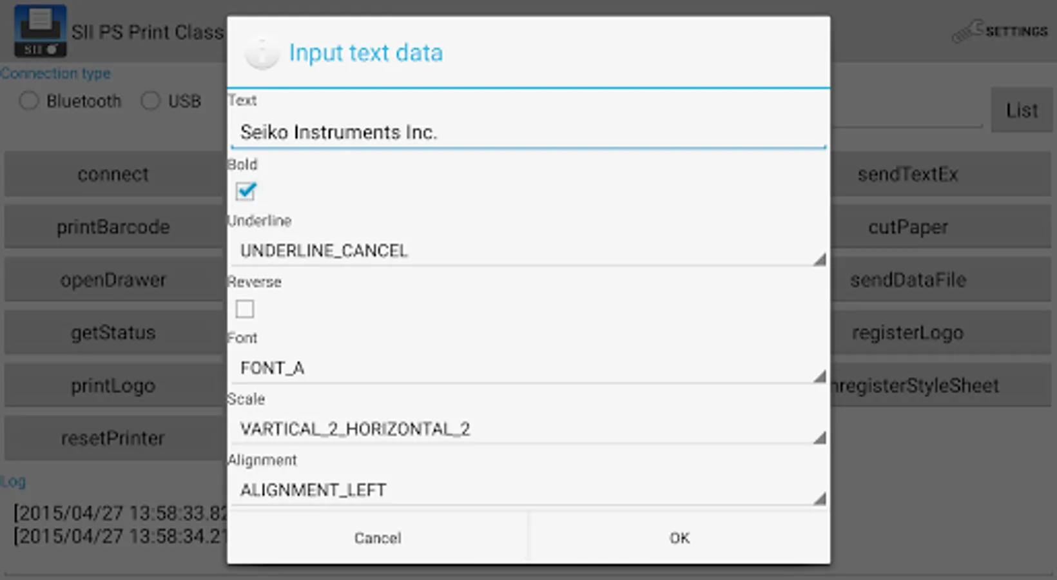The width and height of the screenshot is (1057, 580).
Task: Confirm with the OK button
Action: click(679, 538)
